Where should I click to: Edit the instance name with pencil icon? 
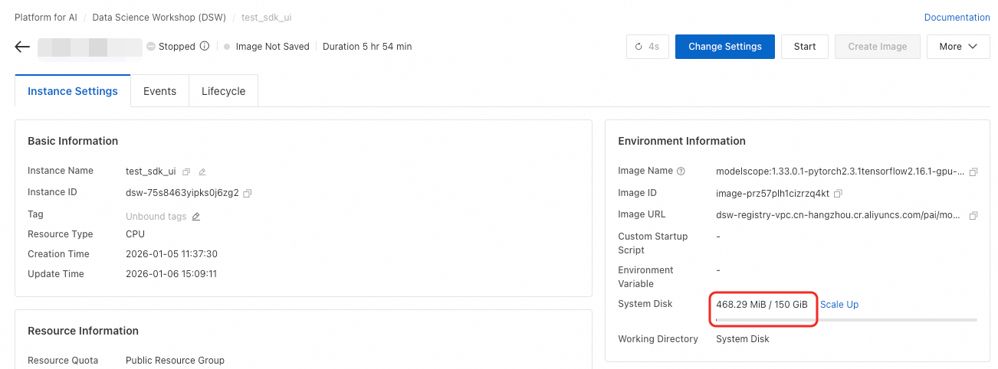[202, 171]
